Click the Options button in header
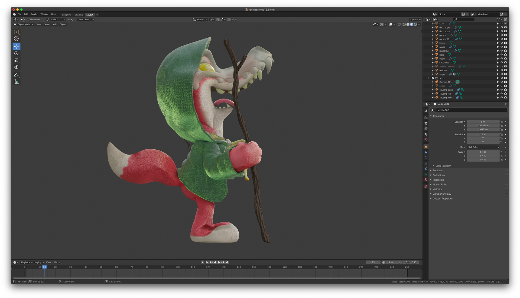The width and height of the screenshot is (520, 298). (x=415, y=20)
